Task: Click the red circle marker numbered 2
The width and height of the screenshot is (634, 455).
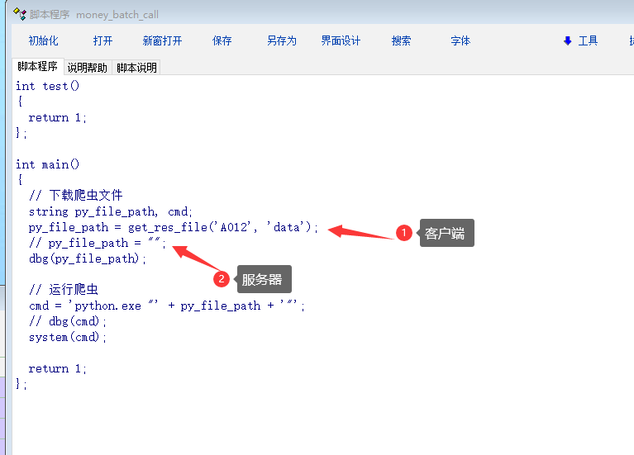Action: coord(221,279)
